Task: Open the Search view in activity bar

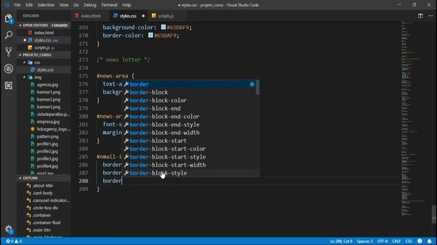Action: pos(8,35)
